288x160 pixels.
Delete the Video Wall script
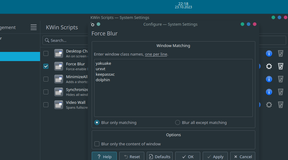click(x=280, y=105)
